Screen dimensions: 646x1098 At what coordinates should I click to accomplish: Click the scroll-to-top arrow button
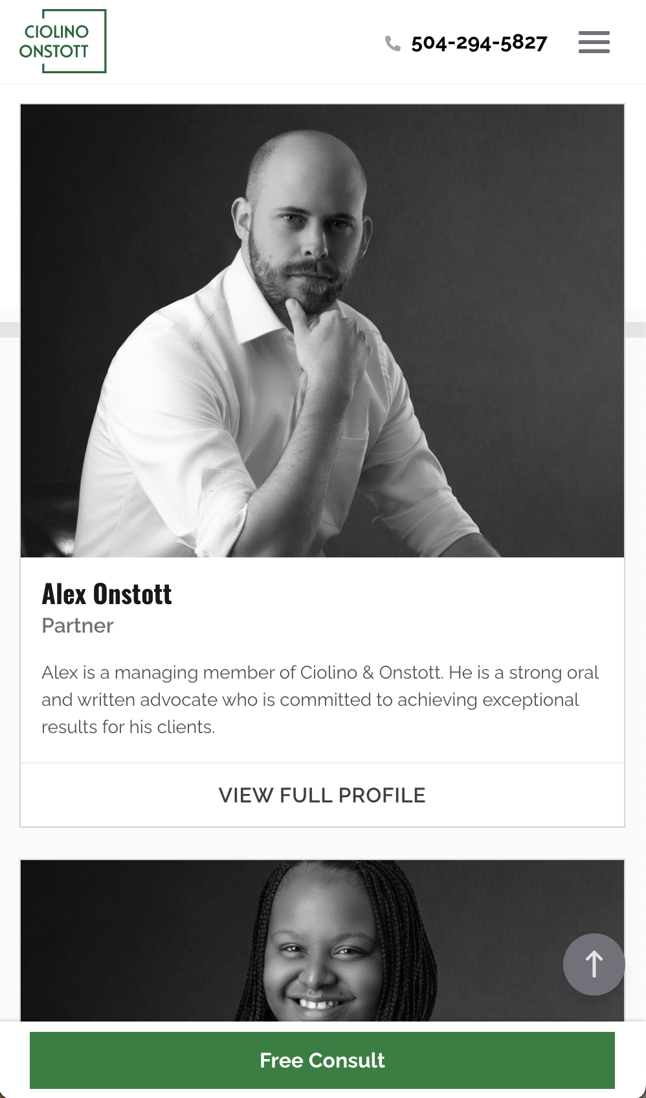594,964
